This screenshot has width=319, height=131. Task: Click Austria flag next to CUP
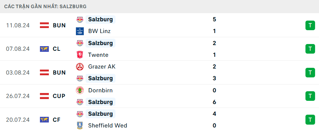point(44,96)
